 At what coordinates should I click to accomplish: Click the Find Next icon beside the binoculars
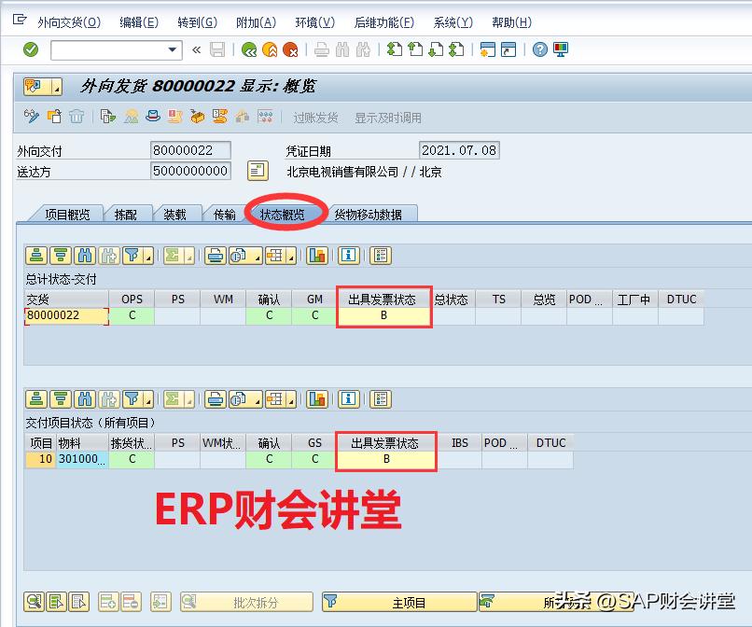click(107, 255)
